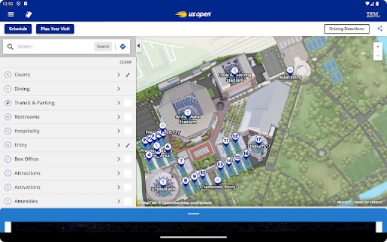Tap the directions diamond icon in search bar
387x242 pixels.
123,47
